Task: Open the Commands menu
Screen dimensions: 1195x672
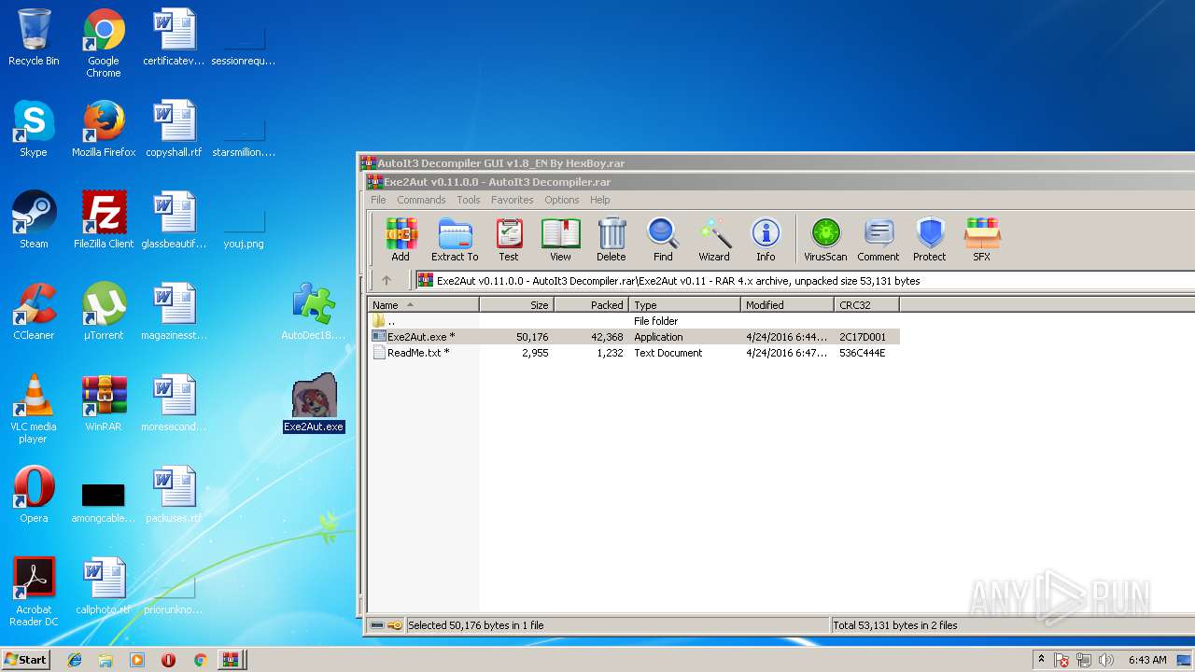Action: coord(421,200)
